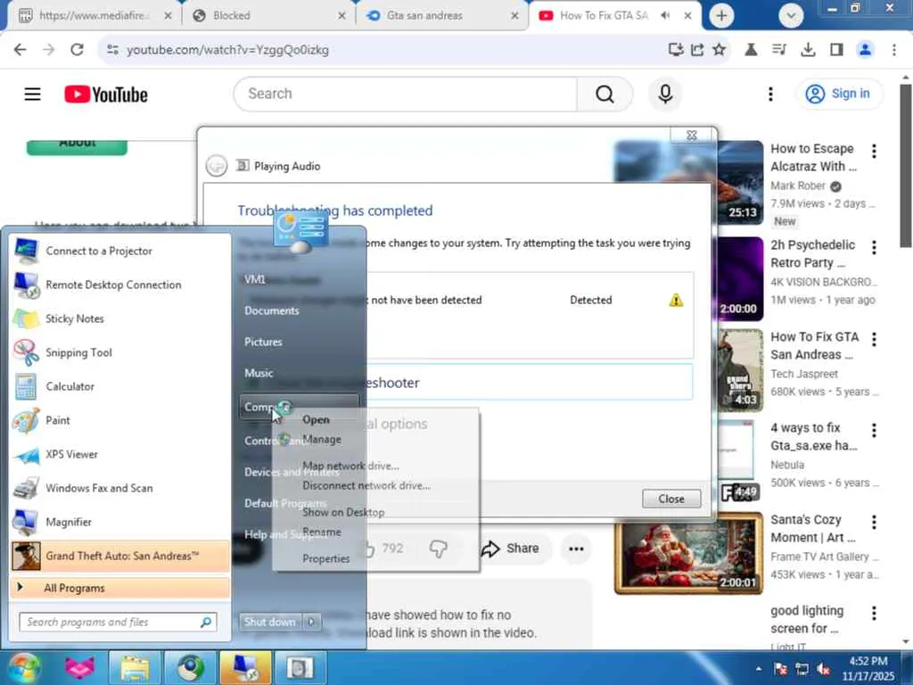Screen dimensions: 913x685
Task: Expand All Programs in Start menu
Action: (120, 588)
